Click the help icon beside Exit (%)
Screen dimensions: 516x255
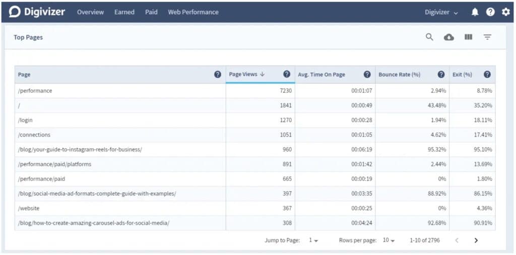click(487, 74)
